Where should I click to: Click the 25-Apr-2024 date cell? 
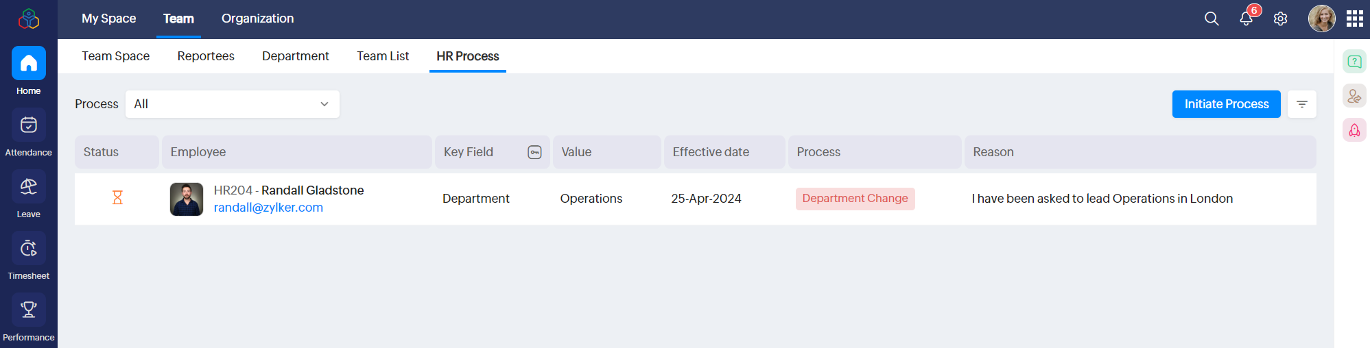pos(706,199)
